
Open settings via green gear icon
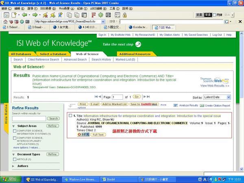click(x=101, y=15)
